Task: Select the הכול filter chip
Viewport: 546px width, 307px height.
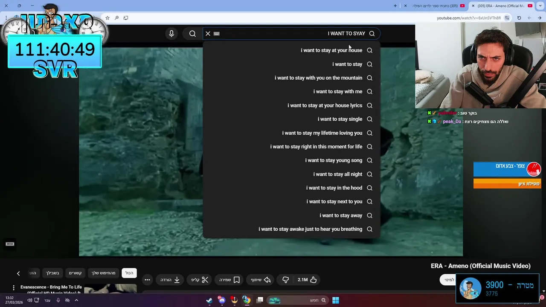Action: point(129,273)
